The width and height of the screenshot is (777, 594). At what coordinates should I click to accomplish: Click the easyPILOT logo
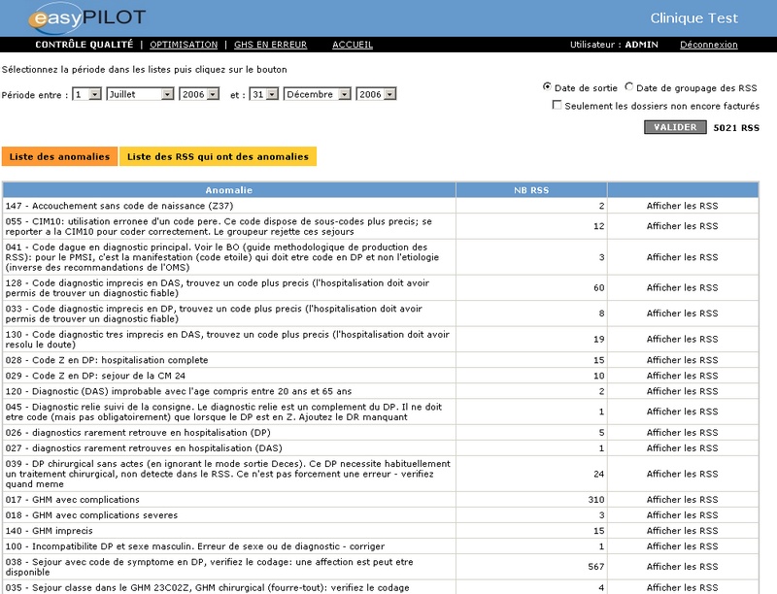tap(86, 17)
